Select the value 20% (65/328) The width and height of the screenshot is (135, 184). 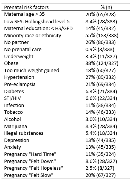click(100, 15)
